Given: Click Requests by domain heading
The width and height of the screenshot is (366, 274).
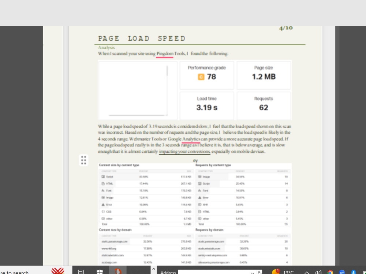Looking at the screenshot, I should (x=209, y=230).
